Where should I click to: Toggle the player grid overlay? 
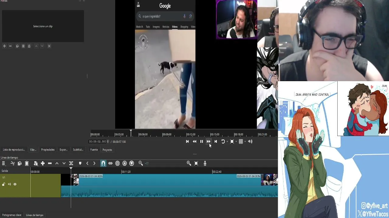tap(241, 141)
